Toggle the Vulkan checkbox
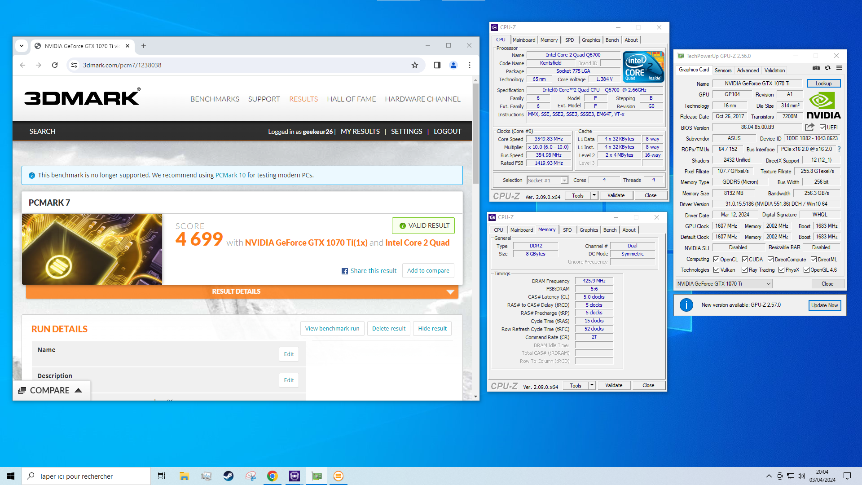This screenshot has height=485, width=862. (716, 270)
